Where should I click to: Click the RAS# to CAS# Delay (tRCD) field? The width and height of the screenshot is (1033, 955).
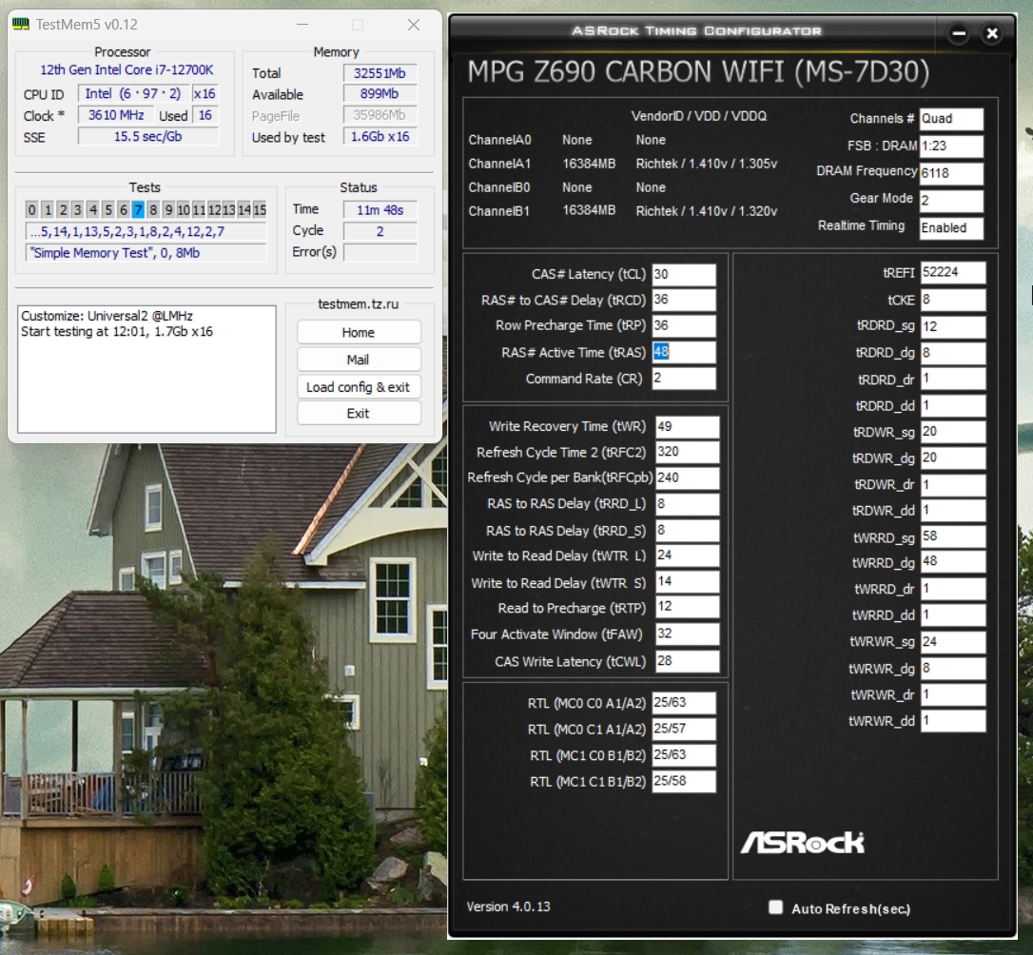click(x=684, y=300)
